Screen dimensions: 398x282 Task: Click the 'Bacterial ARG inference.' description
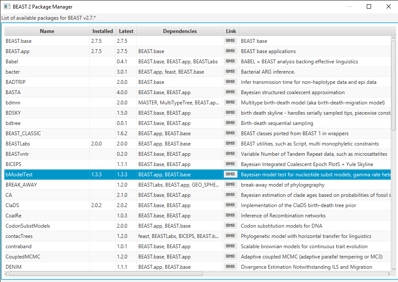268,72
